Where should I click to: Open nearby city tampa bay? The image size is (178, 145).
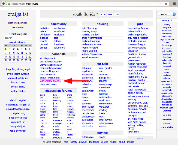167,105
